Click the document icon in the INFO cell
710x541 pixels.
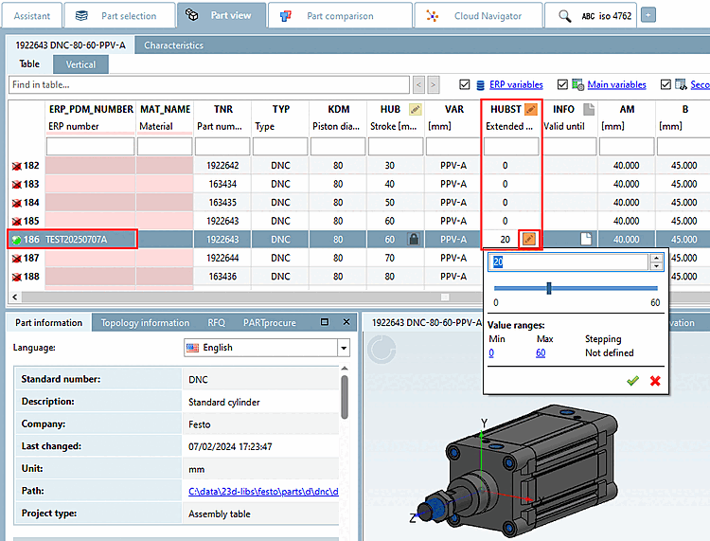point(587,240)
